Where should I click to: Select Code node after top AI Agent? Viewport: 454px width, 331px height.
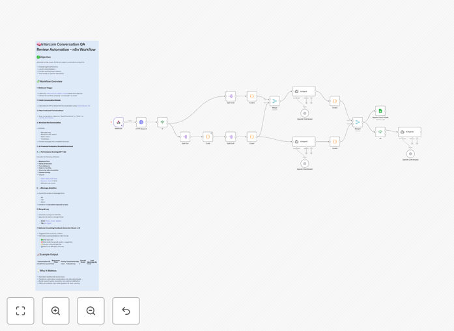pyautogui.click(x=335, y=101)
